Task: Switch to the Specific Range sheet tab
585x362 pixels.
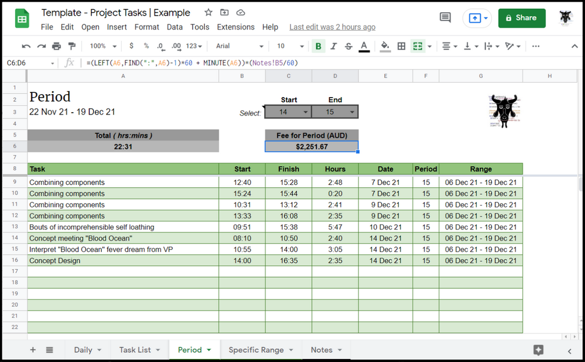Action: click(x=261, y=350)
